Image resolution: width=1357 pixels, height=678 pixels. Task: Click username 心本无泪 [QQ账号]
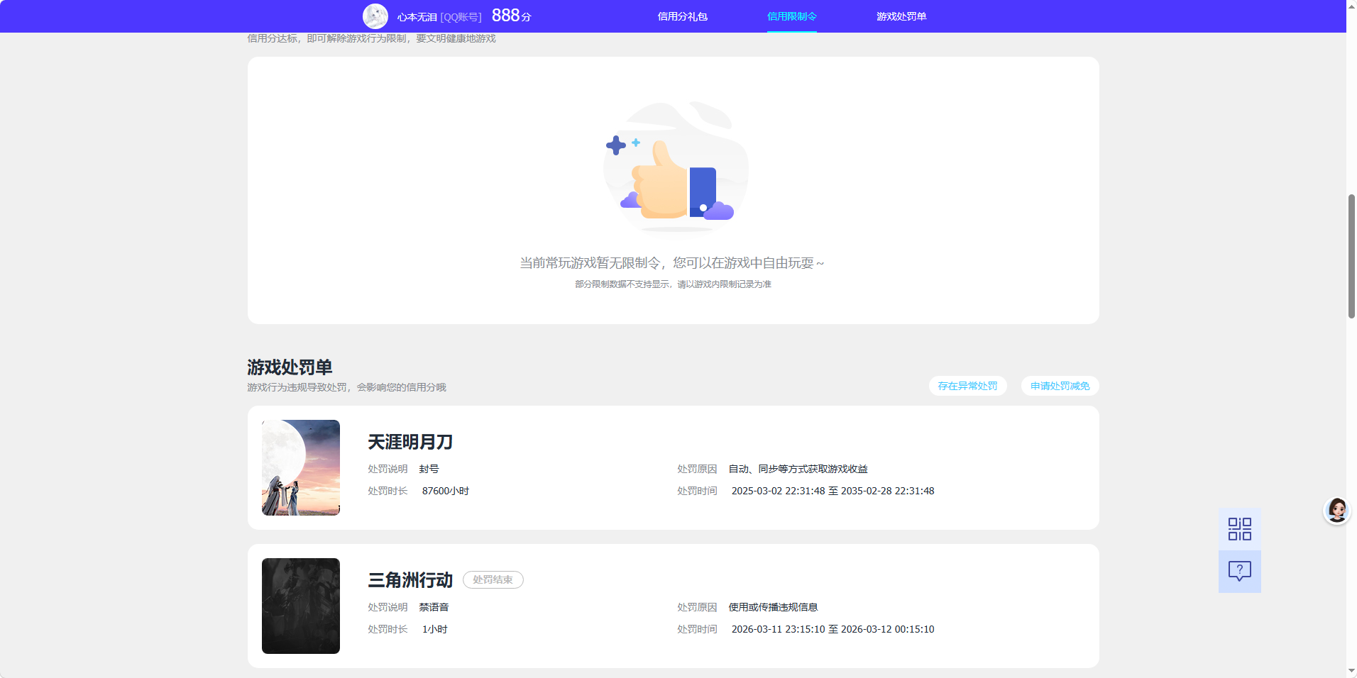(439, 17)
